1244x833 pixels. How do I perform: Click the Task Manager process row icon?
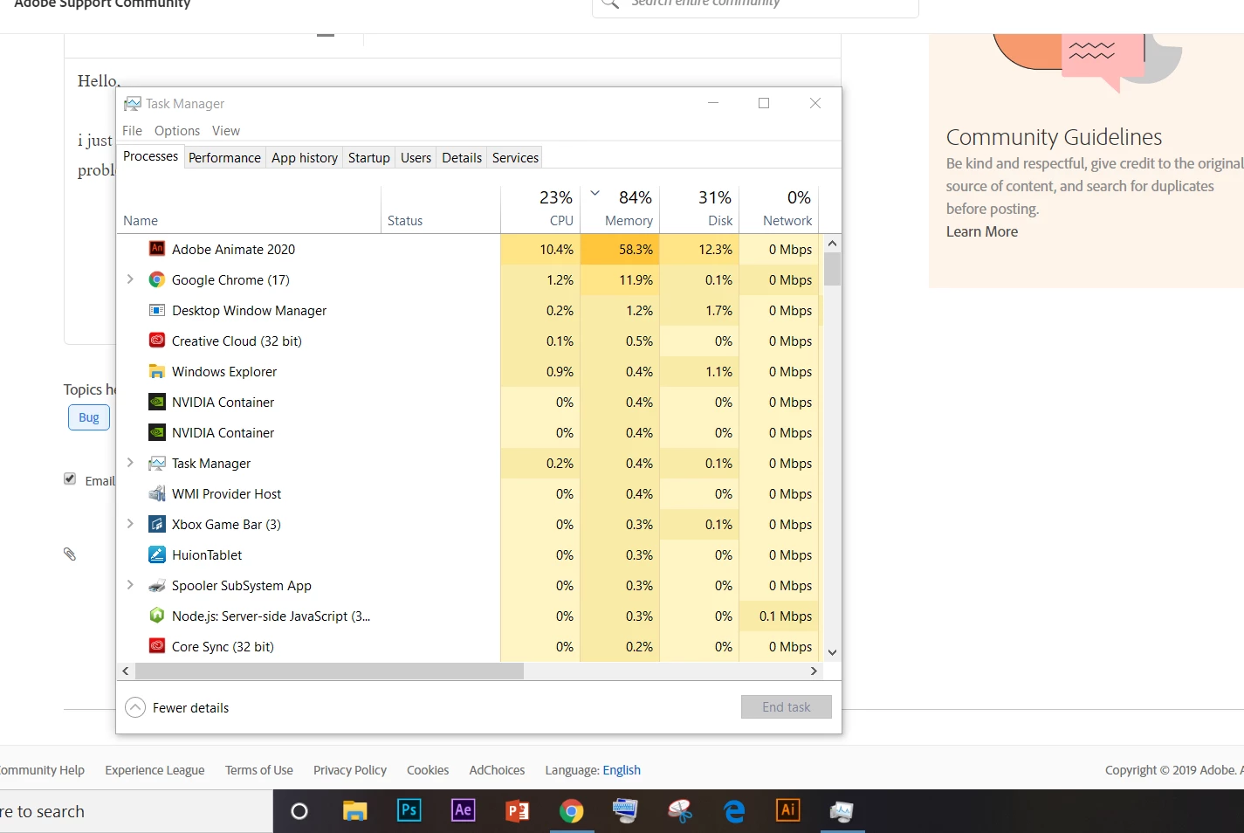[157, 463]
